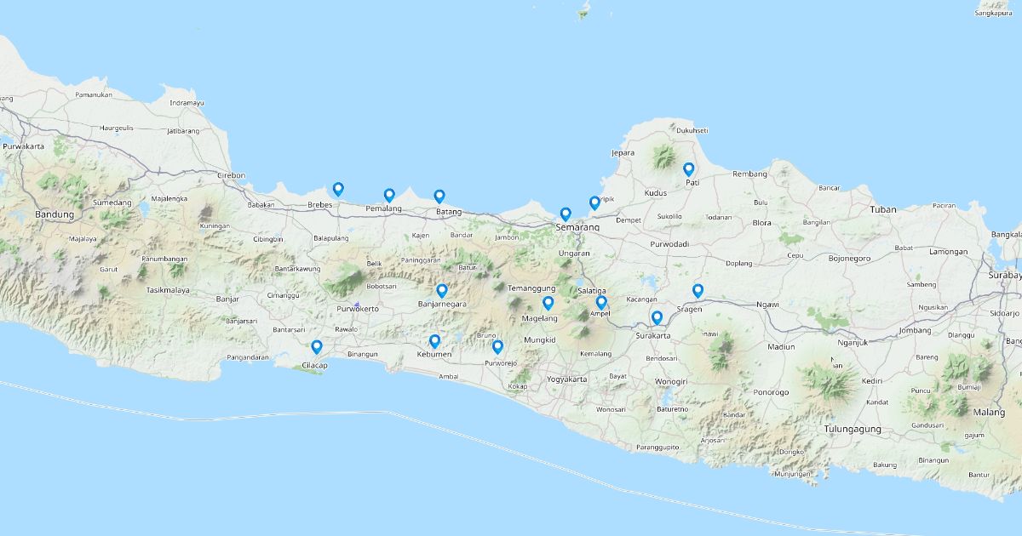The width and height of the screenshot is (1022, 536).
Task: Open the map pin above Batang
Action: click(x=439, y=197)
